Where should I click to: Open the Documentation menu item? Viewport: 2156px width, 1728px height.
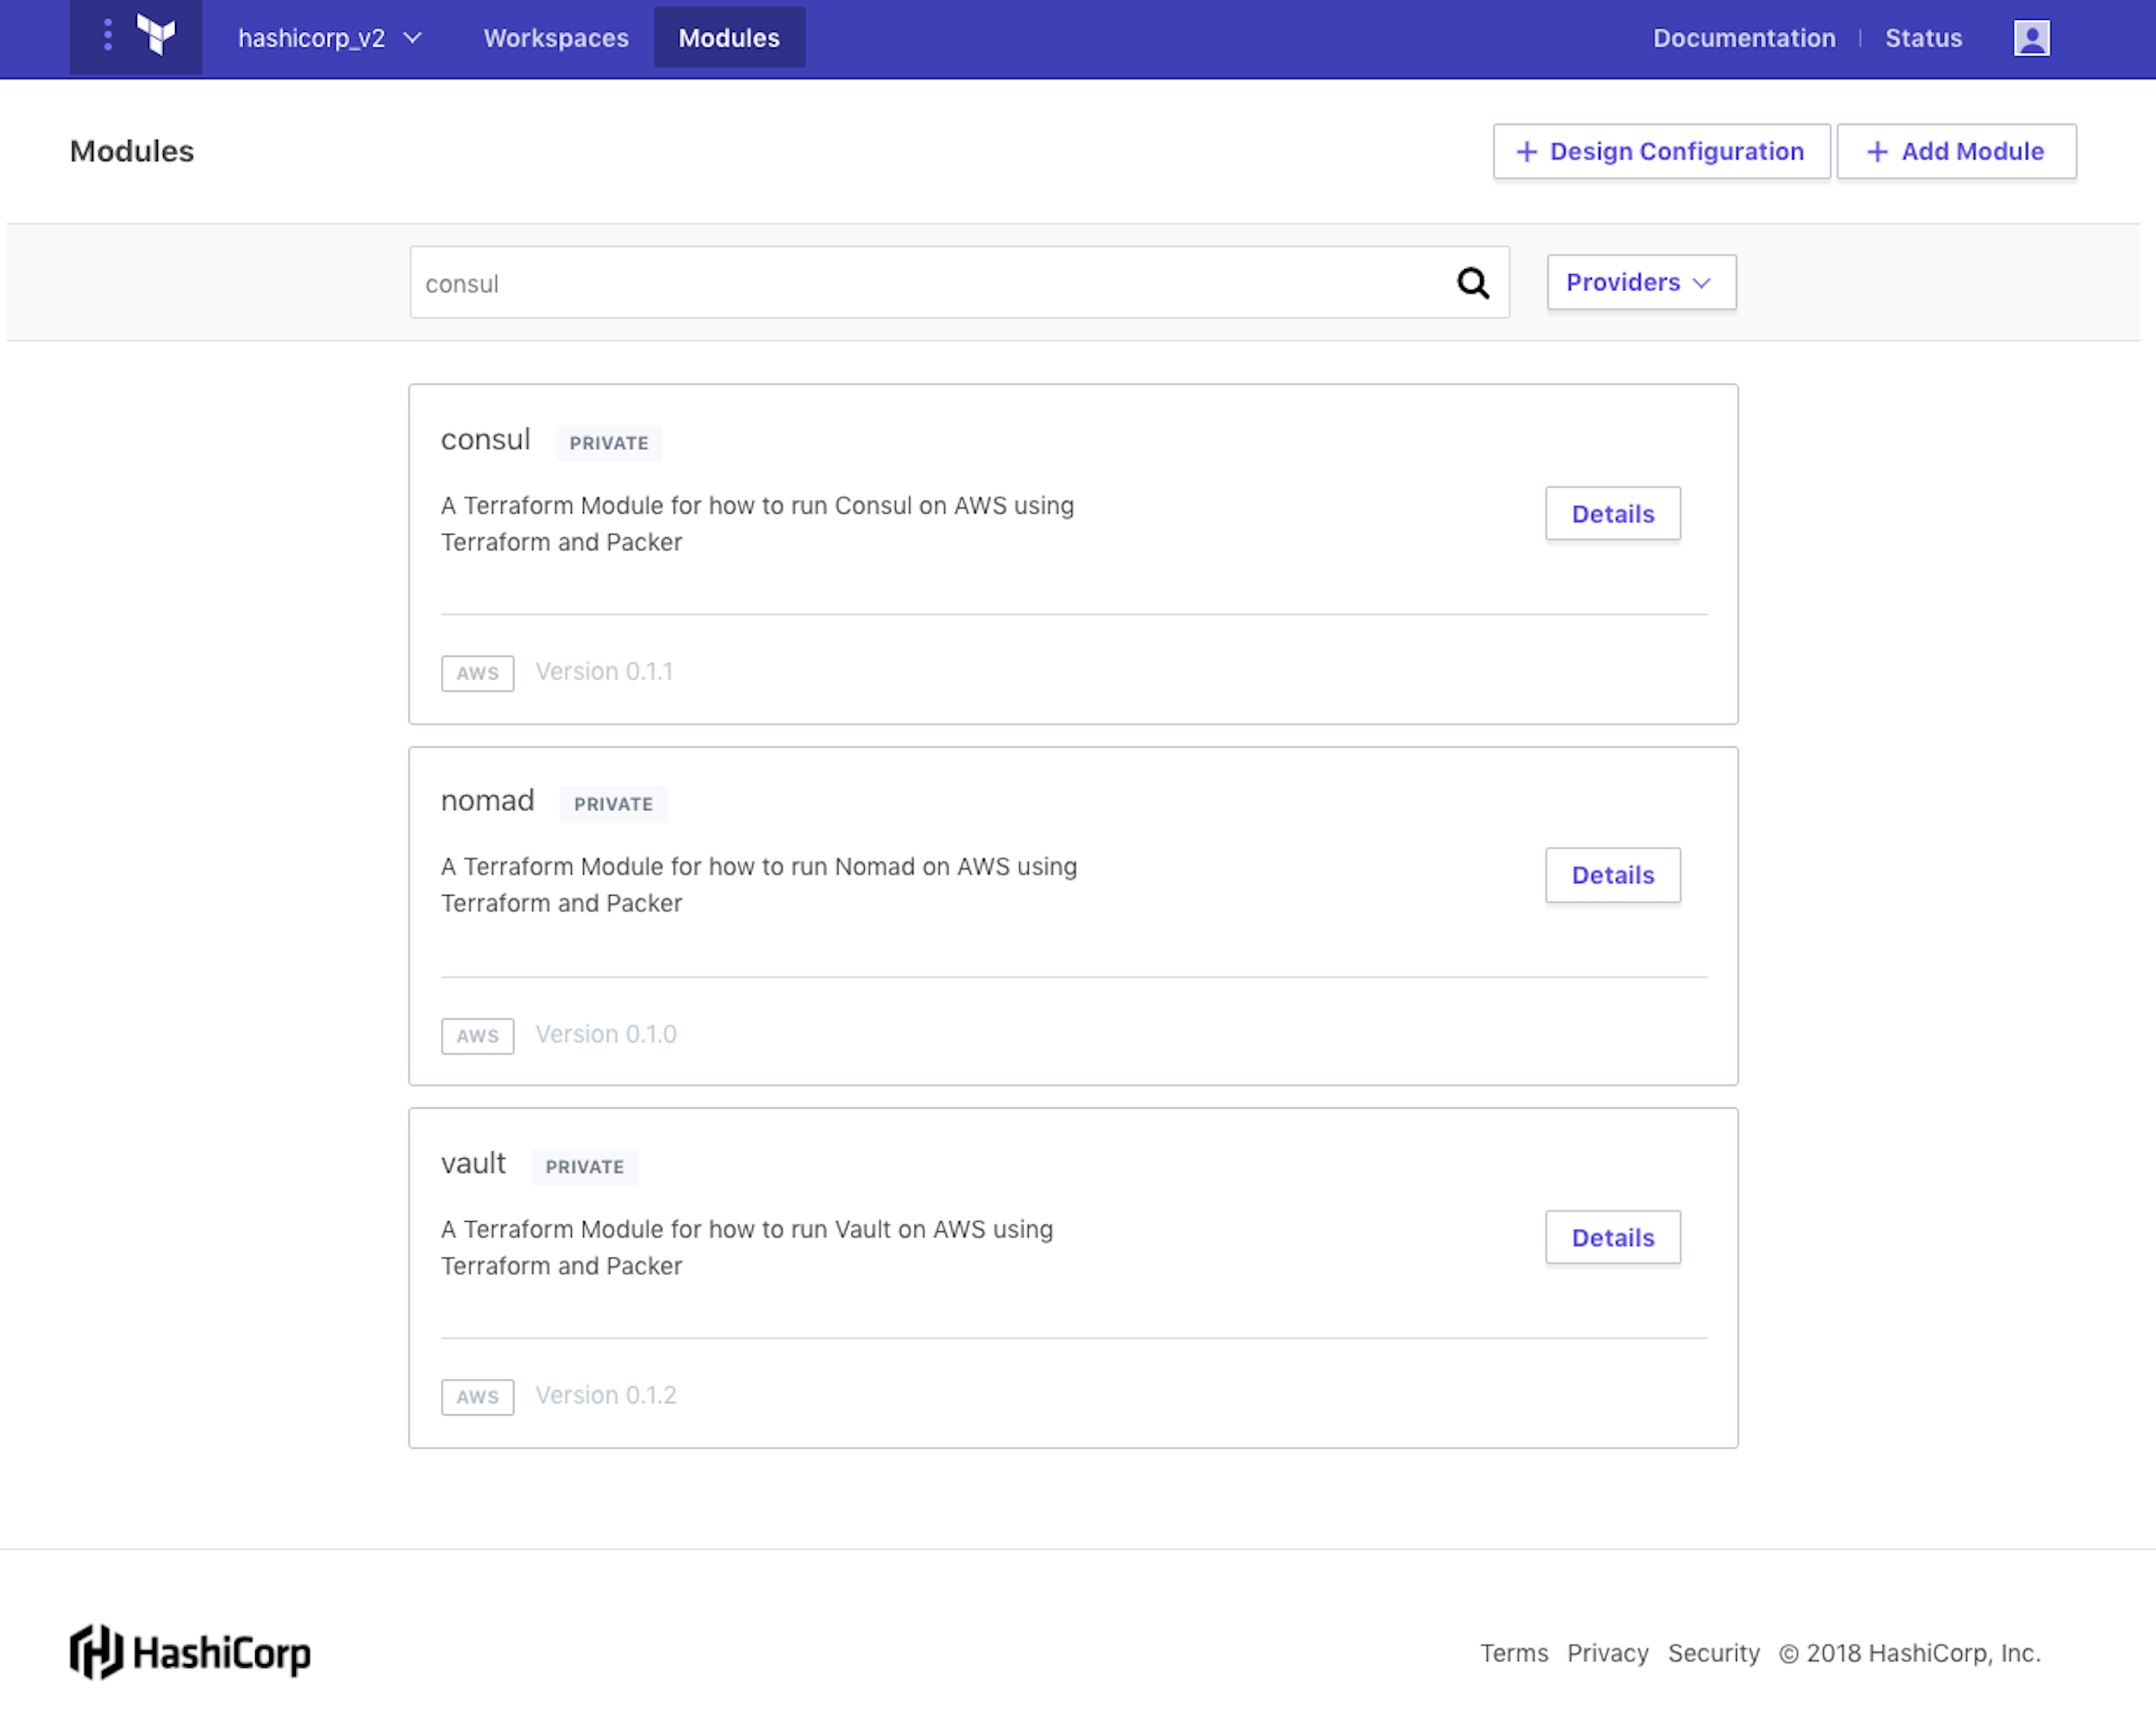coord(1744,38)
